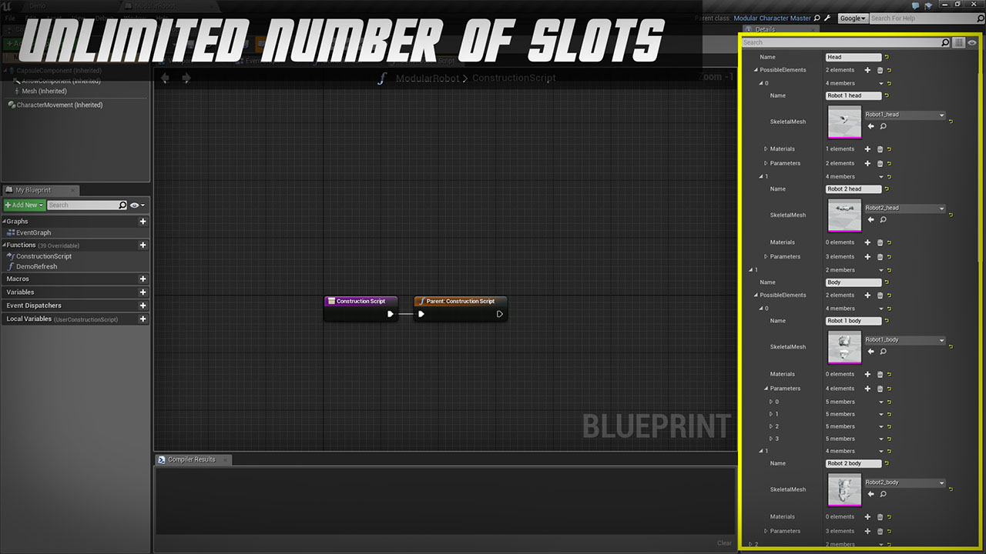
Task: Open the Google search engine dropdown
Action: (853, 18)
